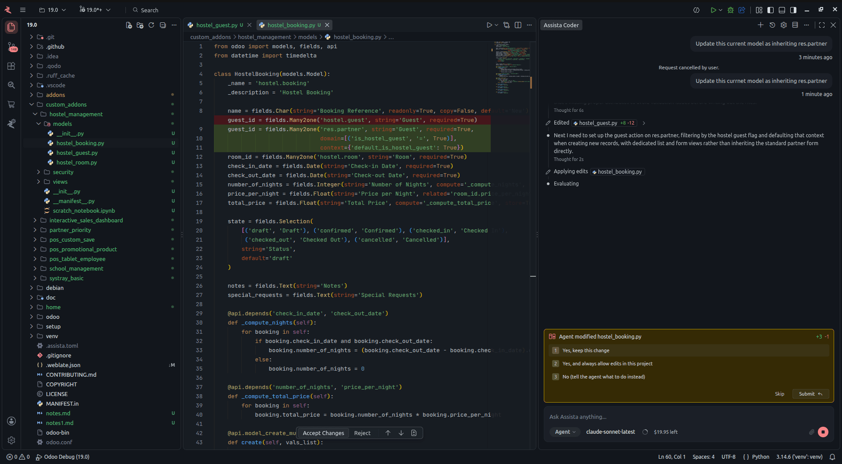Image resolution: width=842 pixels, height=464 pixels.
Task: Open the run configuration dropdown arrow
Action: (x=721, y=10)
